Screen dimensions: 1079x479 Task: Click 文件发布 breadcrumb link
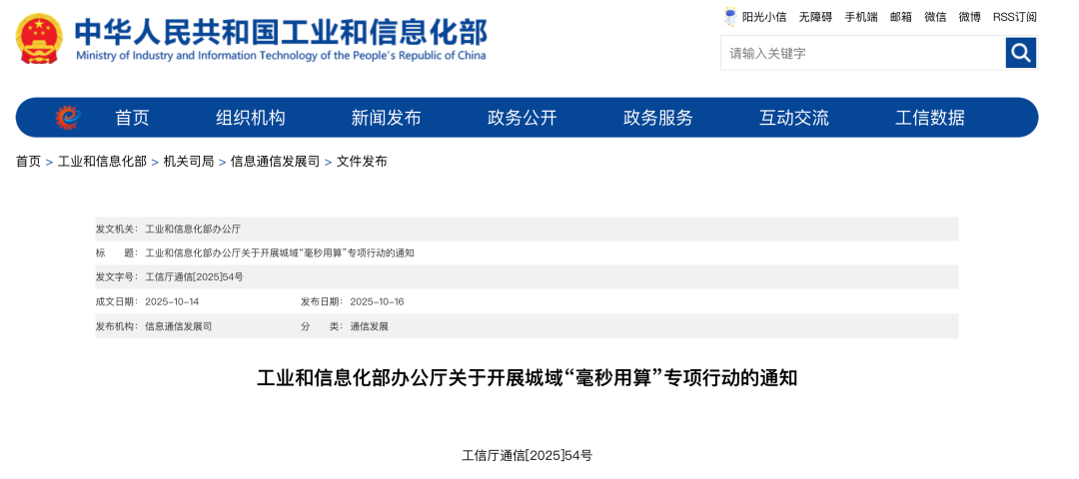tap(362, 162)
